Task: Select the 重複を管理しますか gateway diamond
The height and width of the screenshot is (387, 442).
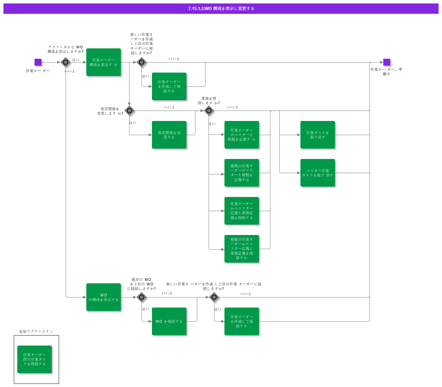Action: [209, 111]
